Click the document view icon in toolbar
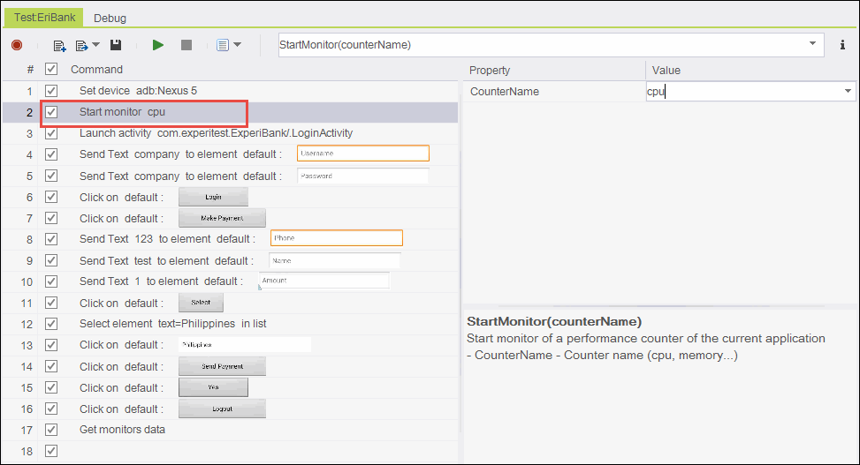Image resolution: width=860 pixels, height=465 pixels. point(223,45)
